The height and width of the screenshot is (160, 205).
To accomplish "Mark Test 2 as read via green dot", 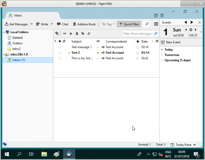I will pos(98,53).
